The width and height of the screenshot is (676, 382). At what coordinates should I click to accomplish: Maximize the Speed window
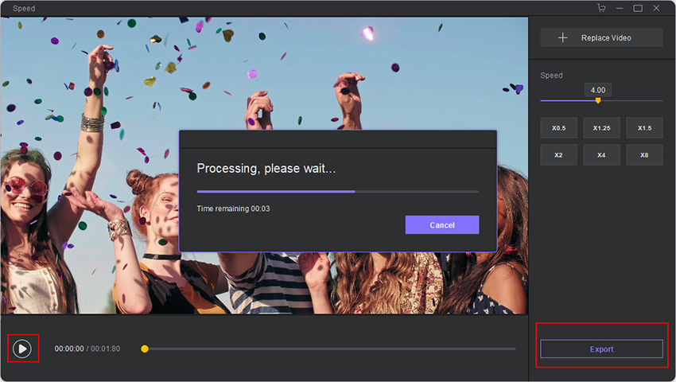[638, 8]
